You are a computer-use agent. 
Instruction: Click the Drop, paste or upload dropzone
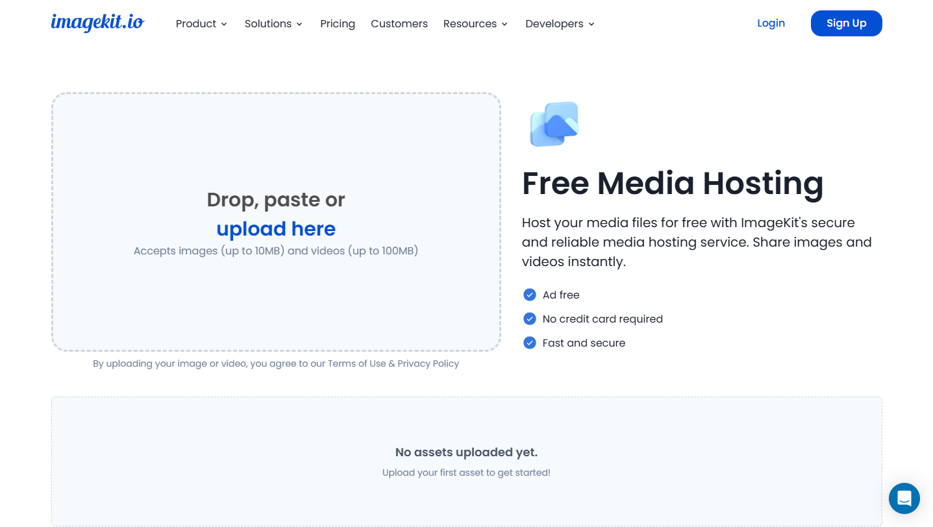(276, 299)
